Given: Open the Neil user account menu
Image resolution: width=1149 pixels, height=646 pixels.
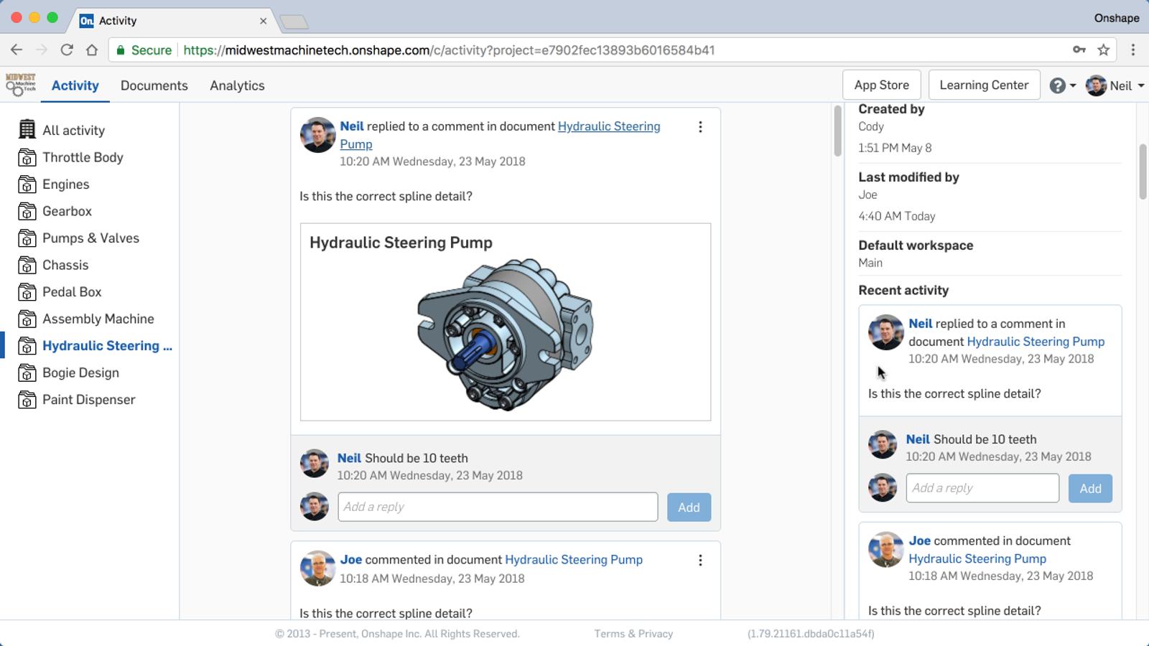Looking at the screenshot, I should pyautogui.click(x=1115, y=85).
